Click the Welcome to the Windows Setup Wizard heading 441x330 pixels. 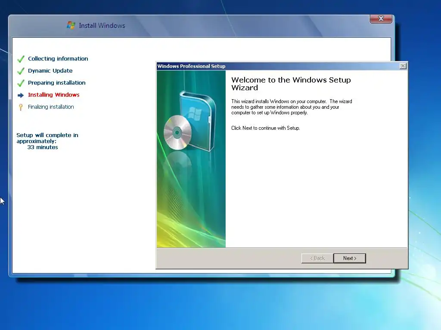pyautogui.click(x=291, y=84)
